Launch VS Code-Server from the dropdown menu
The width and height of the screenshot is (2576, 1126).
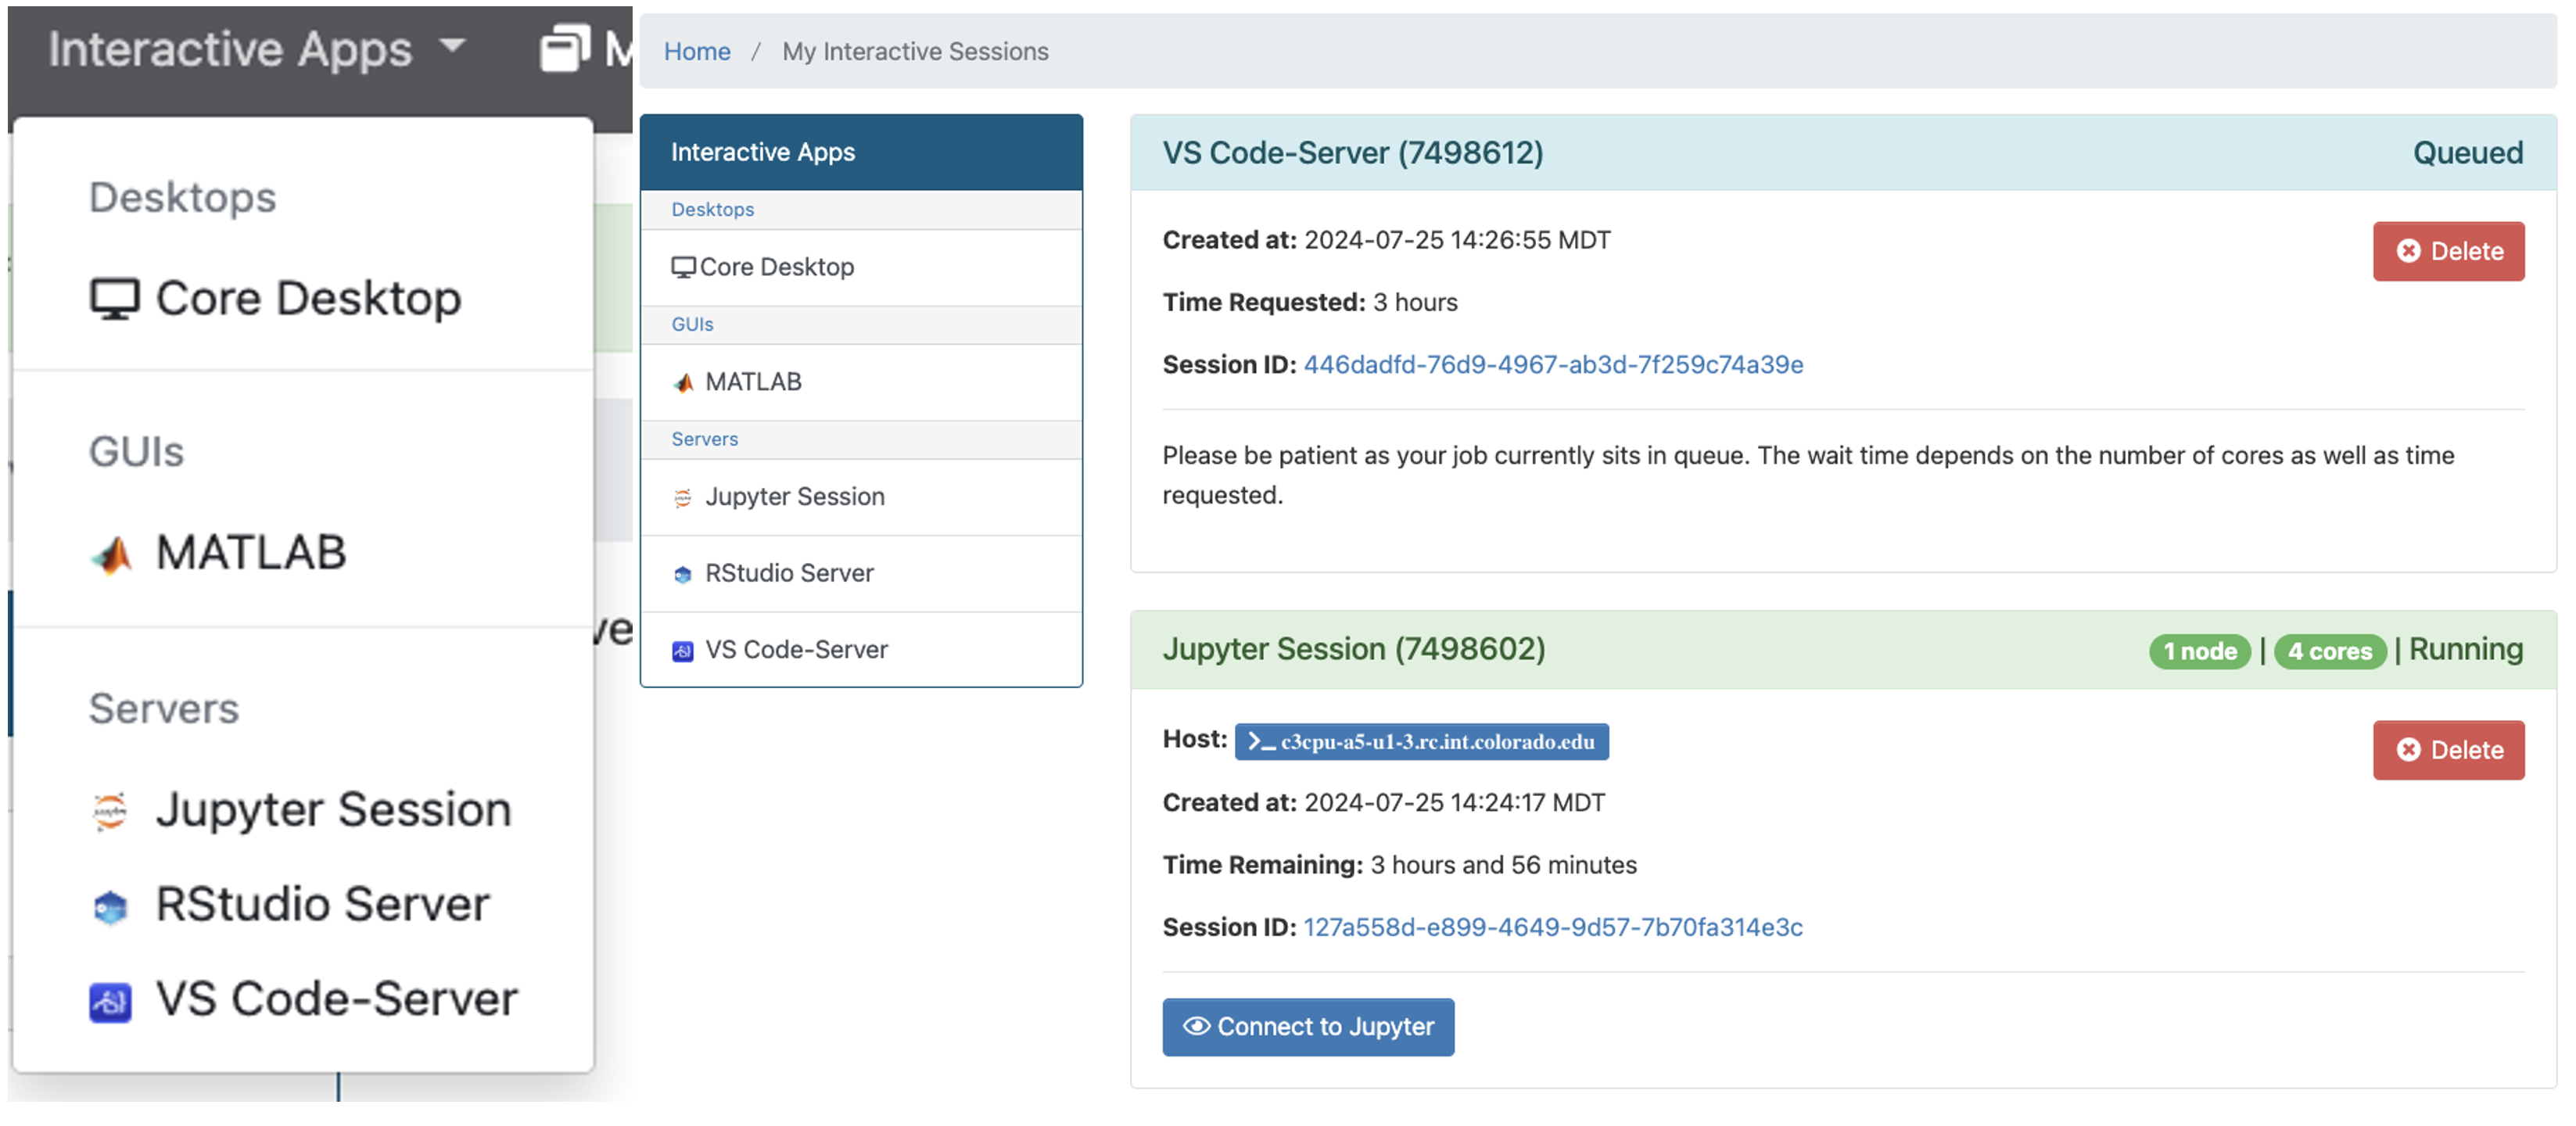click(304, 999)
